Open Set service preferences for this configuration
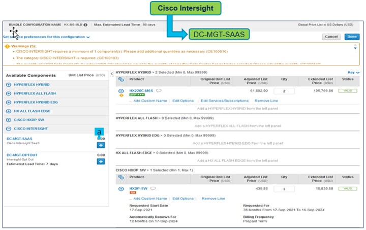Viewport: 366px width, 230px height. [x=46, y=37]
